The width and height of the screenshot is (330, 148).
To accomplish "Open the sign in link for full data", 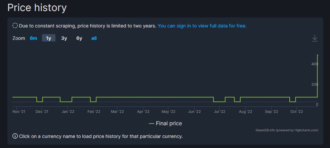I will (202, 26).
